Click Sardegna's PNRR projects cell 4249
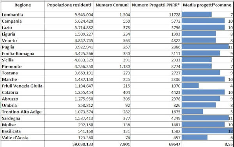 point(156,118)
